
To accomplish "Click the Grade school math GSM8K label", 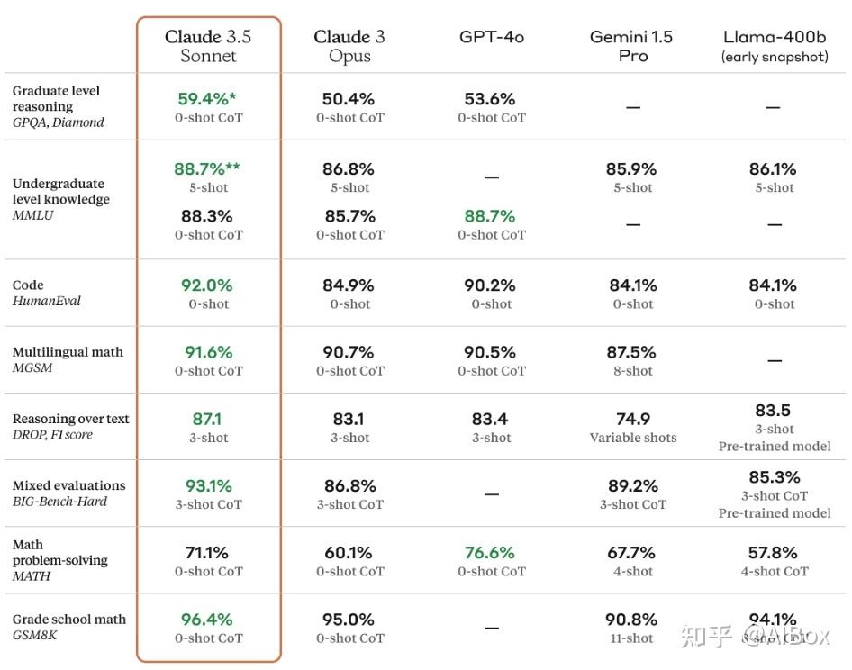I will click(68, 627).
